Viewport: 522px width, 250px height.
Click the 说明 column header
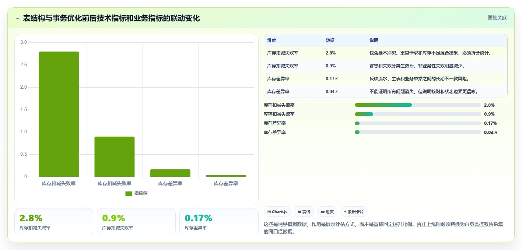coord(374,41)
